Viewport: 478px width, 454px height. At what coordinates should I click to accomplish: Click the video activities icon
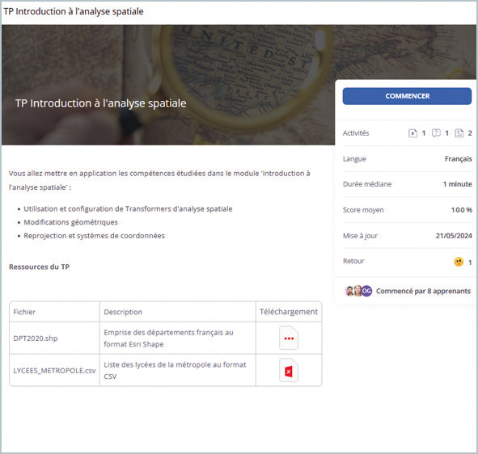coord(412,133)
